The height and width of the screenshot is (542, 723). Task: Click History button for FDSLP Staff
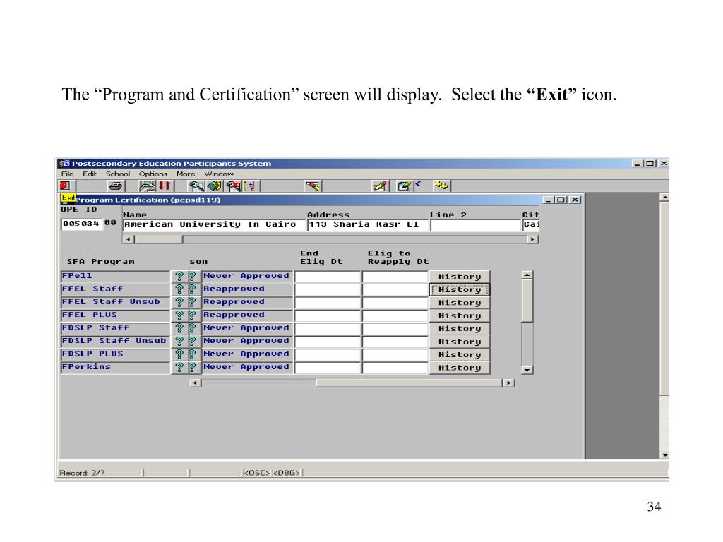(459, 329)
